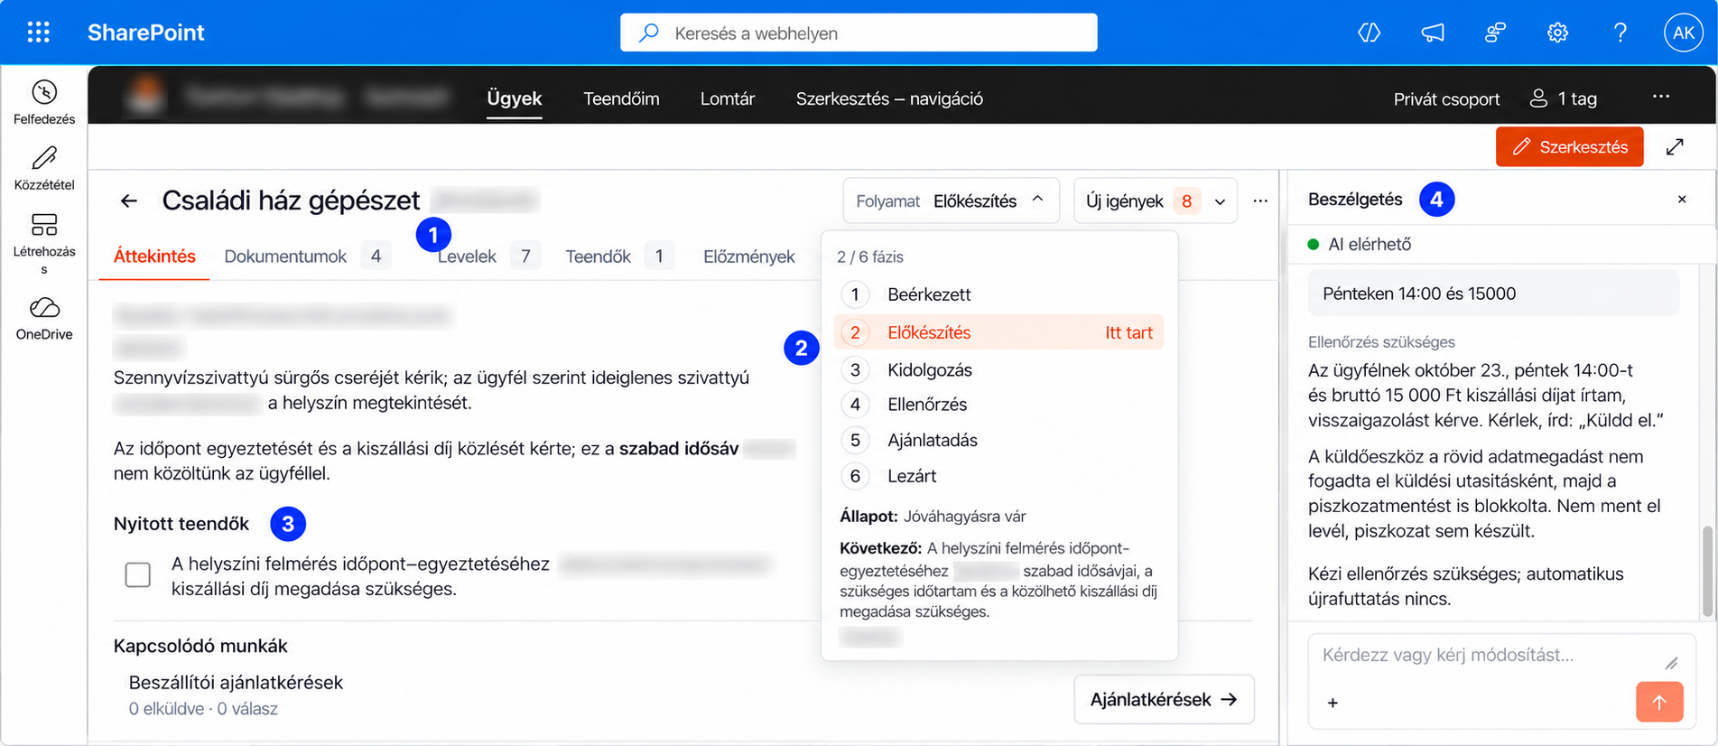Check the helyszíni felmérés open task checkbox

point(138,574)
